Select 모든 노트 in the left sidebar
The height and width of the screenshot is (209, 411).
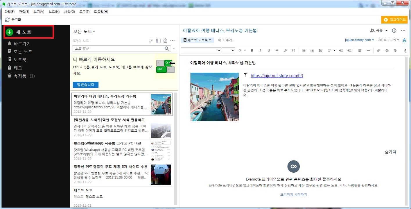(20, 52)
